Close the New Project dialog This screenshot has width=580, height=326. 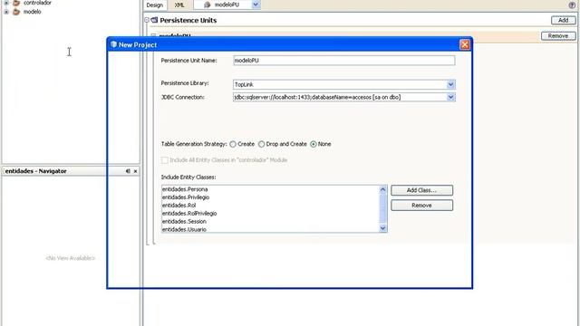click(x=465, y=44)
